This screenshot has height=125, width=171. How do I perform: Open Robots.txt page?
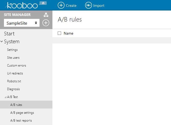pos(14,81)
